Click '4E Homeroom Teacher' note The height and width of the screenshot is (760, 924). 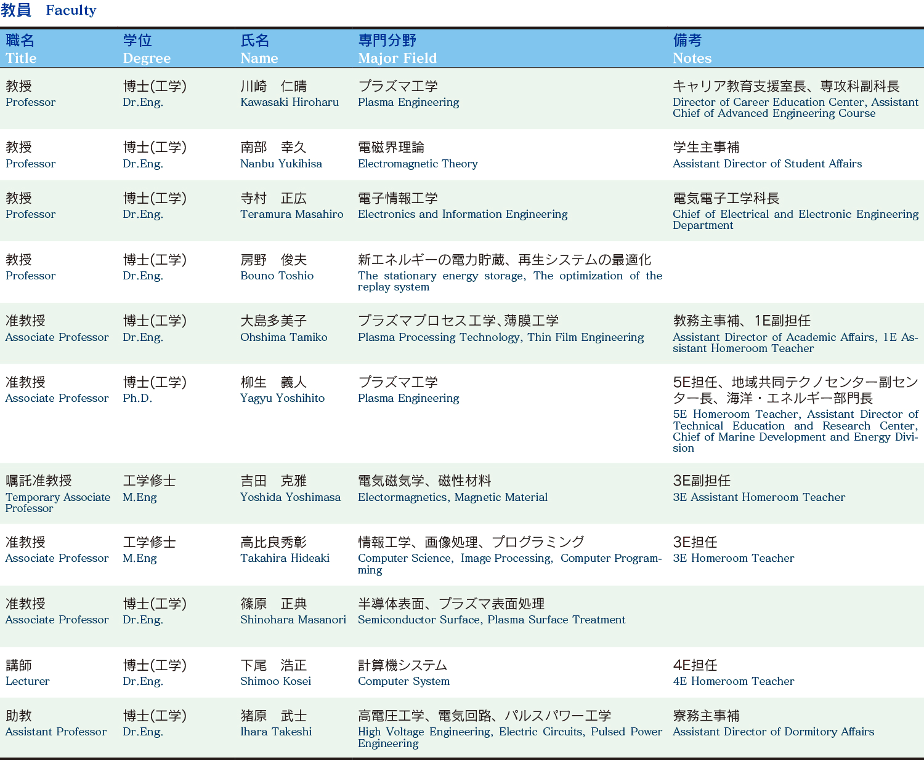tap(733, 681)
